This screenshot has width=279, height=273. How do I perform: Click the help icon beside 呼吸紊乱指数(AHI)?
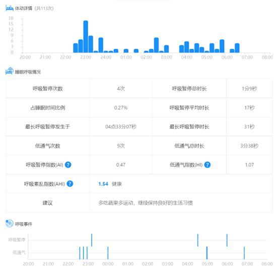pos(70,184)
